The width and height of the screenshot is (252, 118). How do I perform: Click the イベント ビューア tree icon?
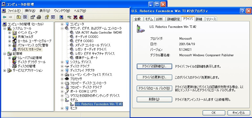(x=14, y=33)
